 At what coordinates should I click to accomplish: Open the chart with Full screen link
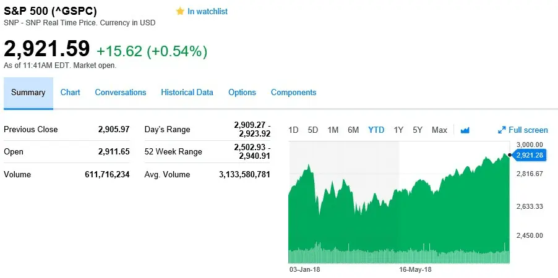528,130
